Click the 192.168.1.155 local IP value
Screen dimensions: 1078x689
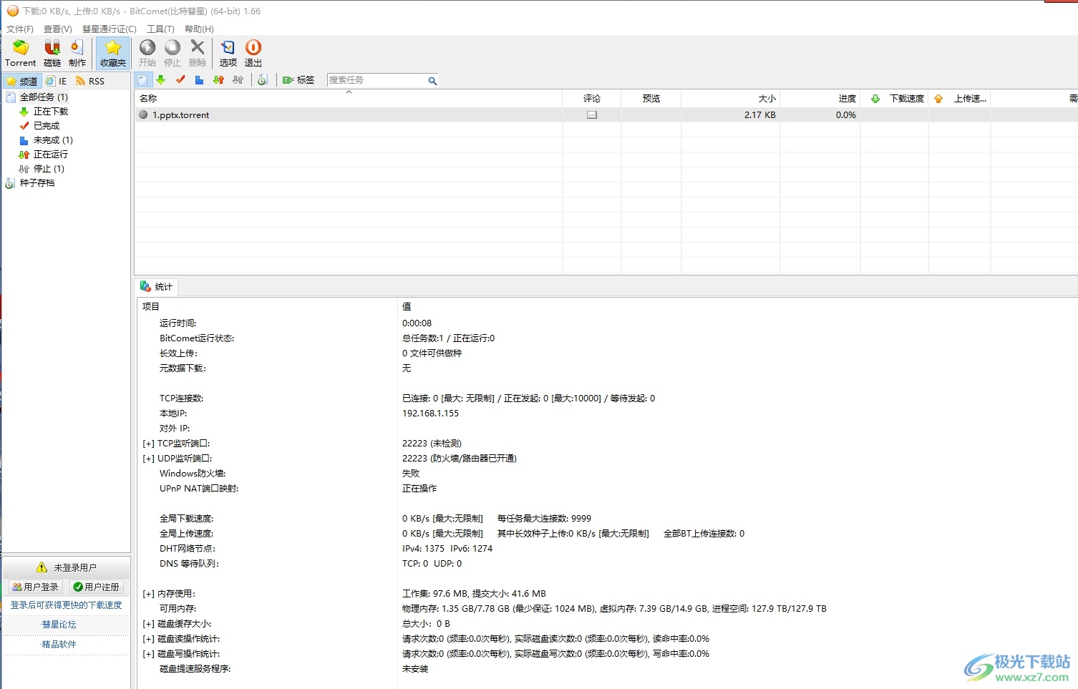coord(430,414)
